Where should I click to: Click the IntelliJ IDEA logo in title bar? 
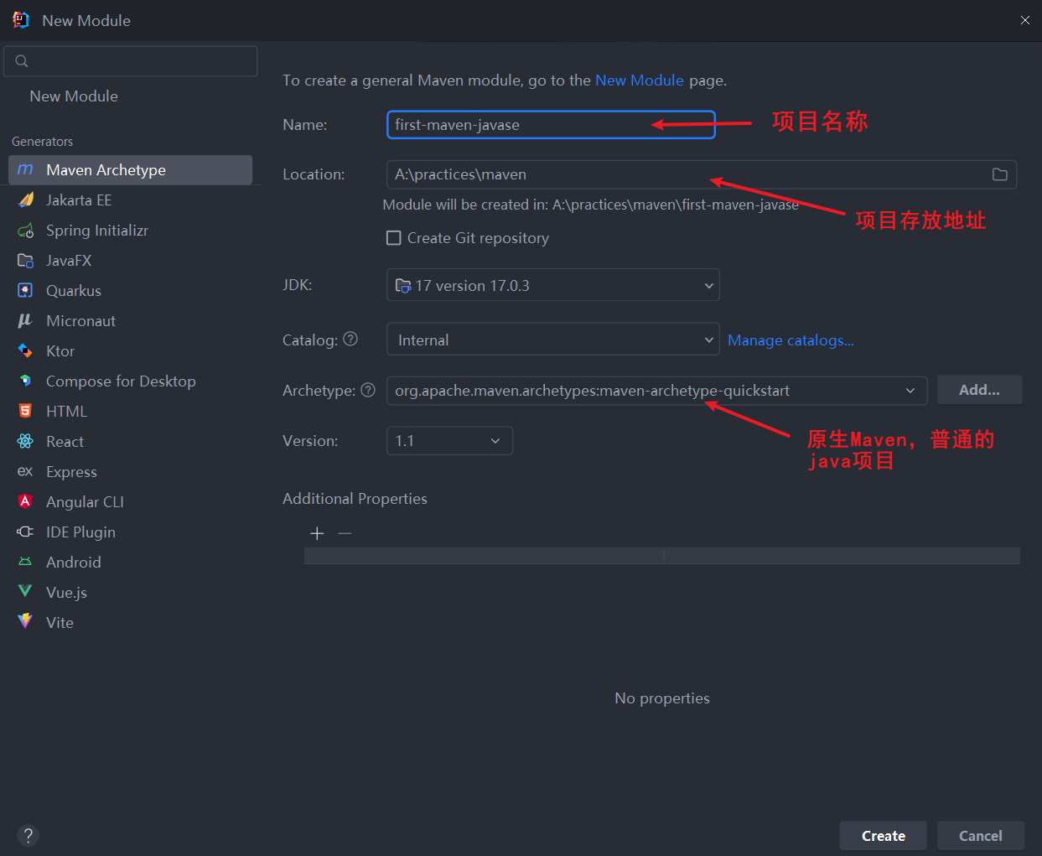coord(21,20)
